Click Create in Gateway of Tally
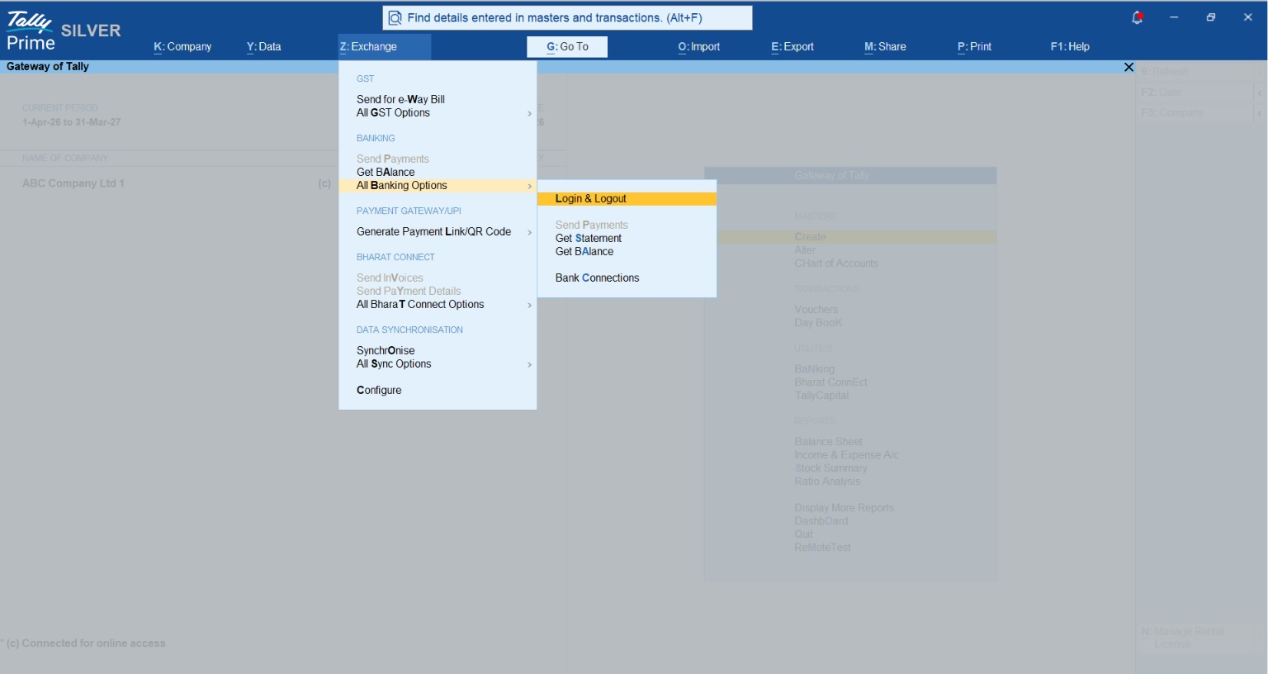1268x674 pixels. (x=810, y=237)
